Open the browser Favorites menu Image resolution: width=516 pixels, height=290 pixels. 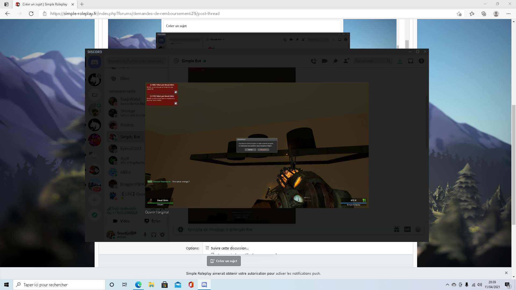click(x=472, y=14)
